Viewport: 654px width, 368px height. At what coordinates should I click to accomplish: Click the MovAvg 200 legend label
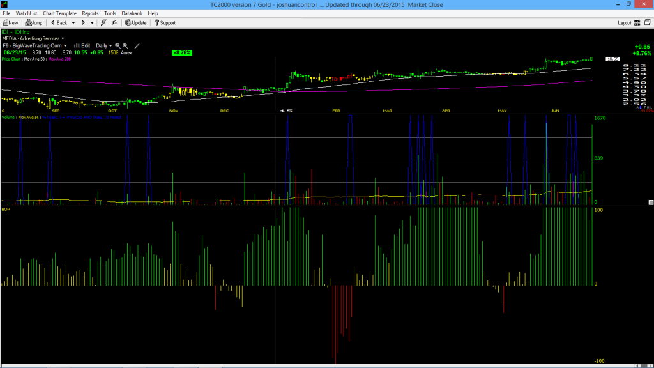59,59
